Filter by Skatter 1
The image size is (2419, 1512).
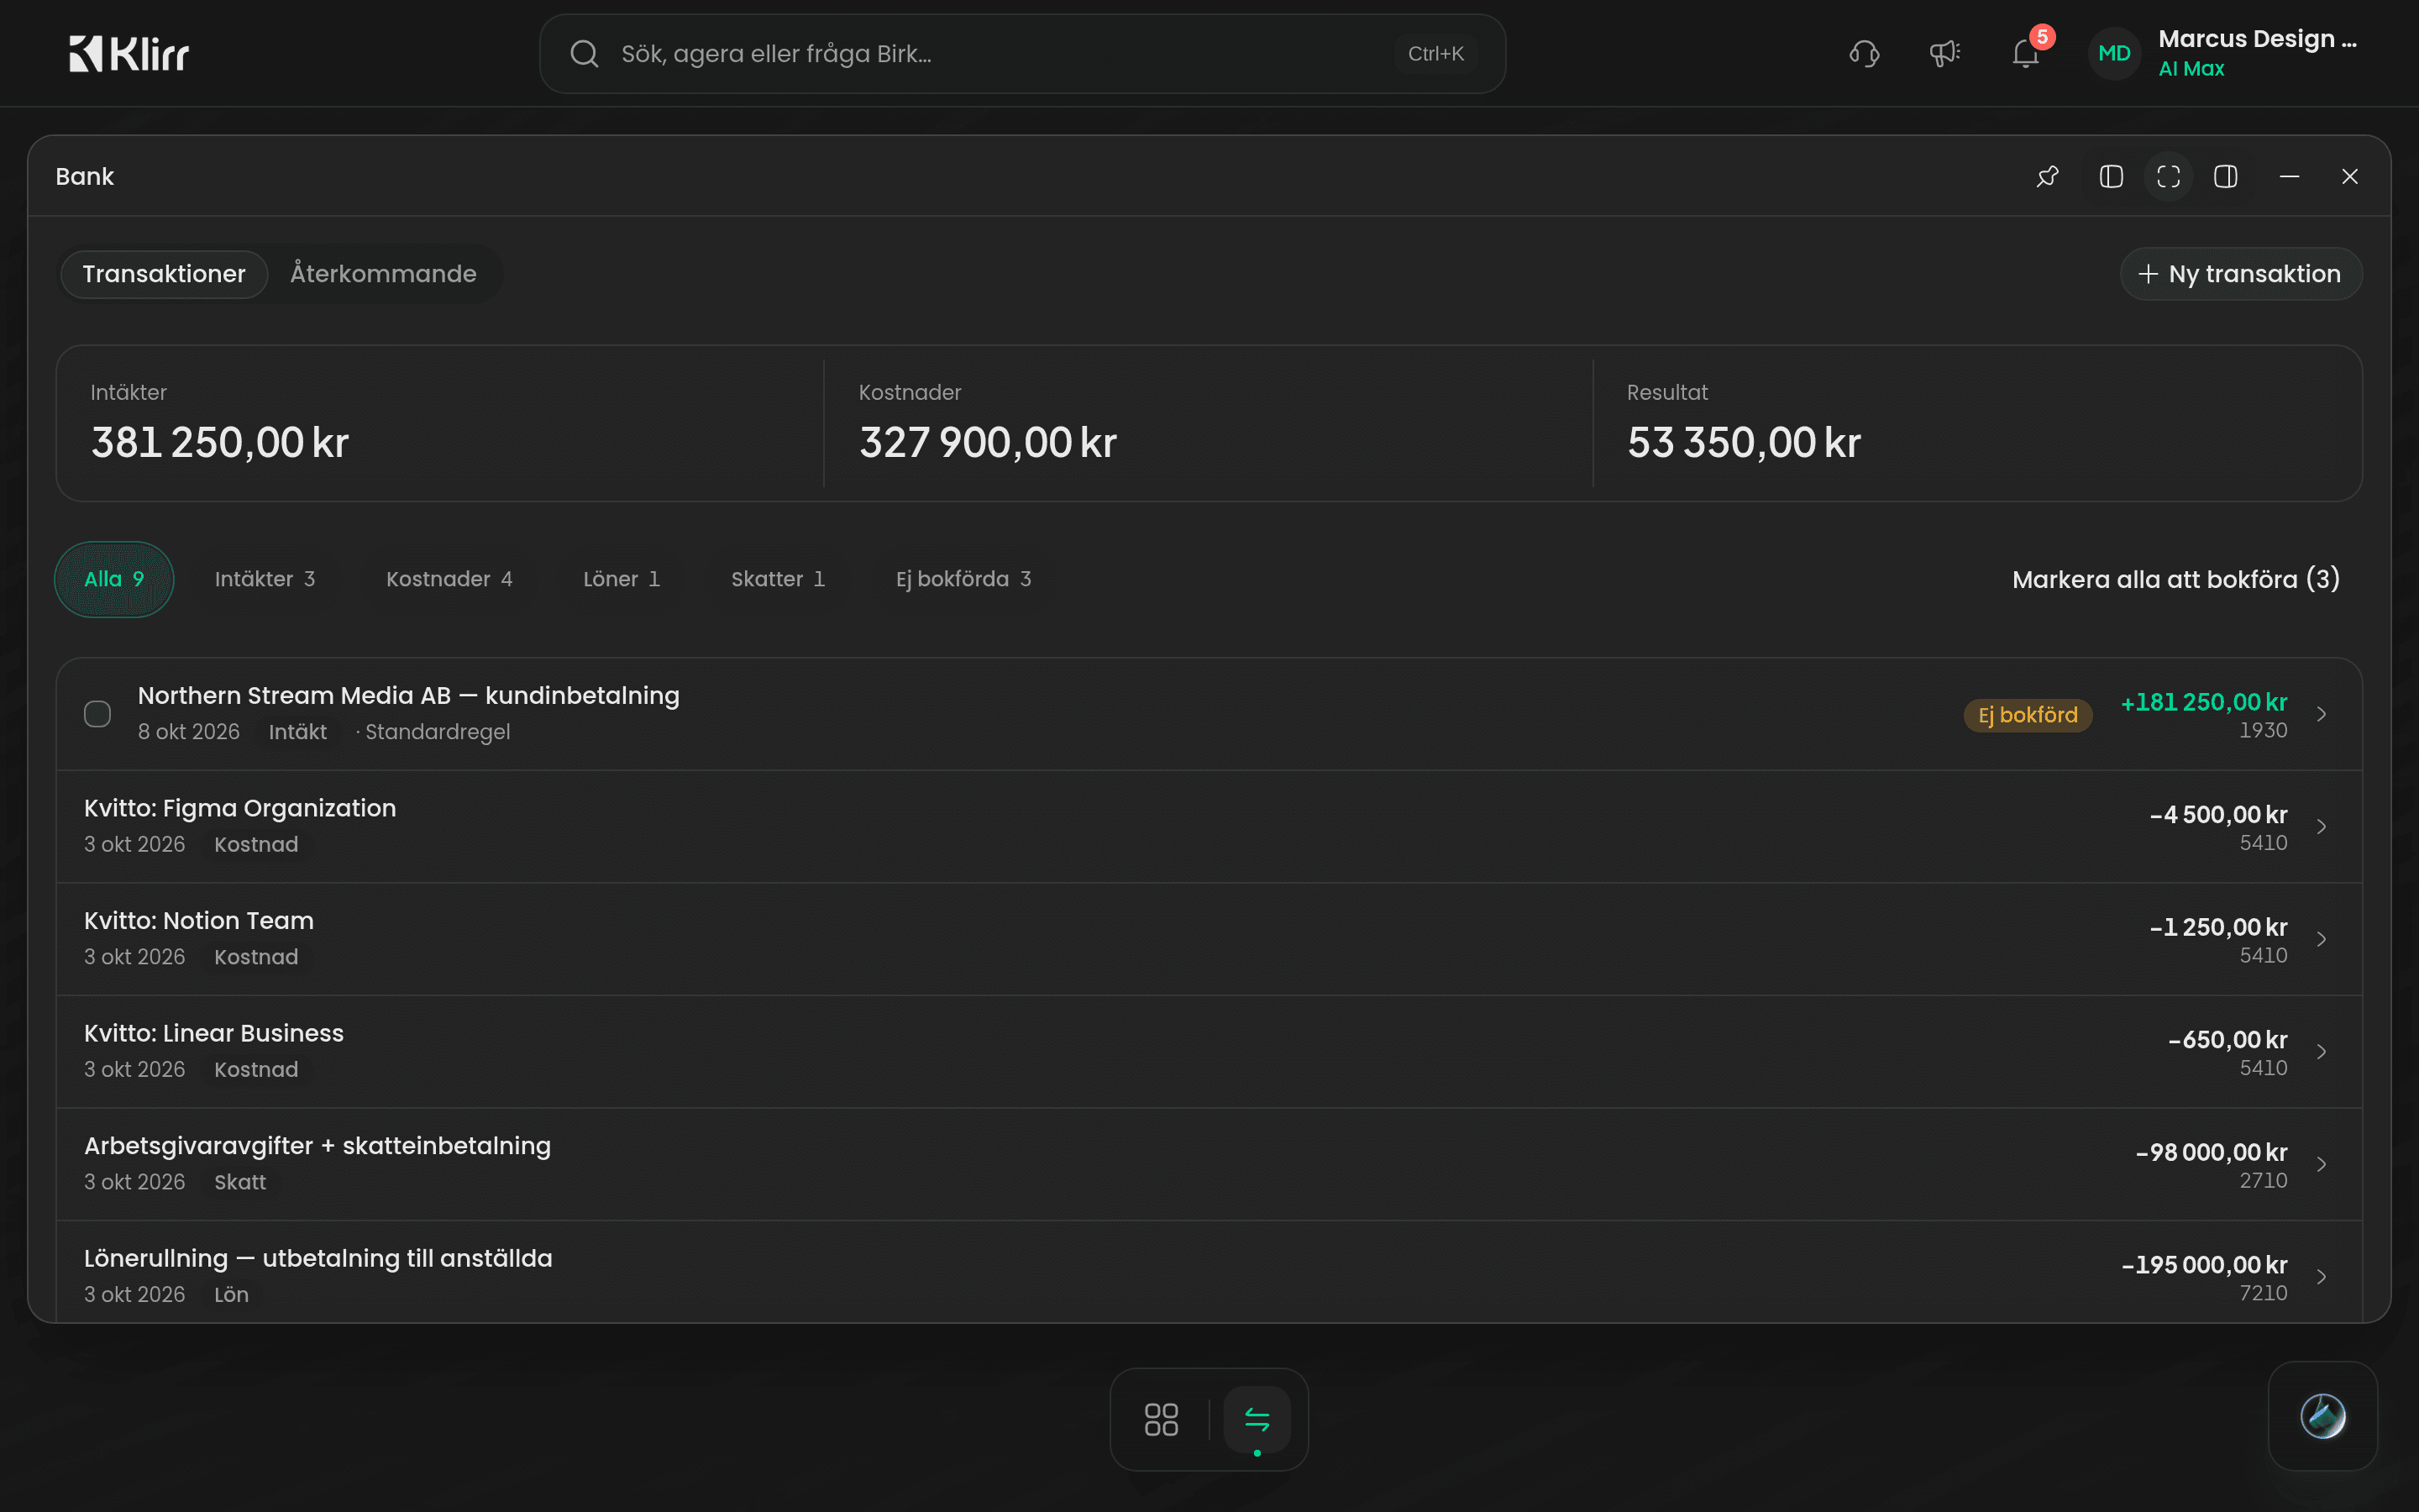(x=778, y=579)
